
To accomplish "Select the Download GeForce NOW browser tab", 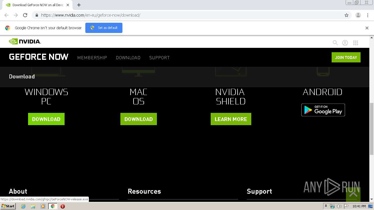I will 37,5.
